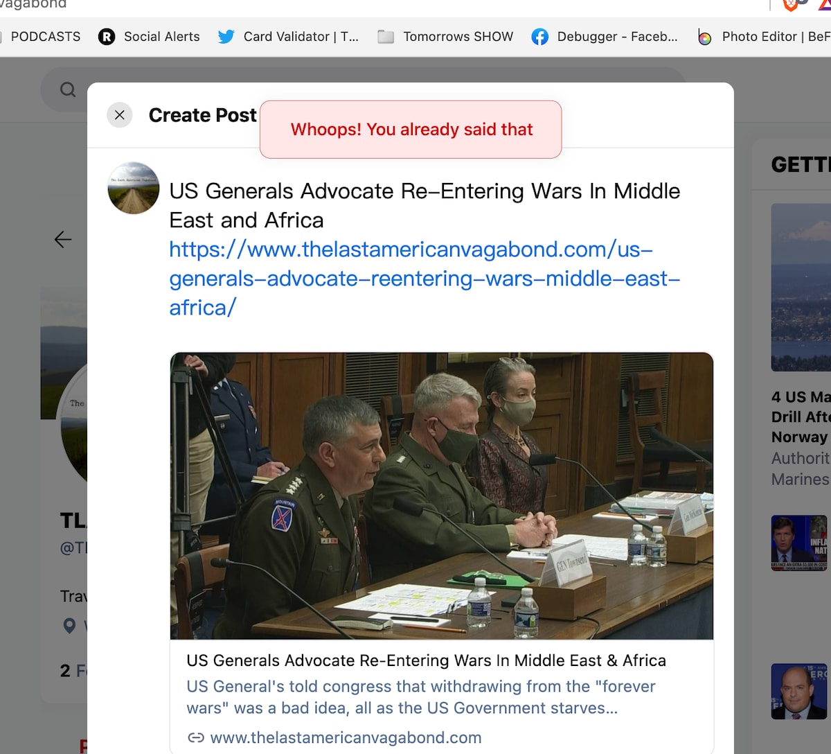Click the Facebook bookmark icon
This screenshot has width=831, height=754.
click(539, 37)
